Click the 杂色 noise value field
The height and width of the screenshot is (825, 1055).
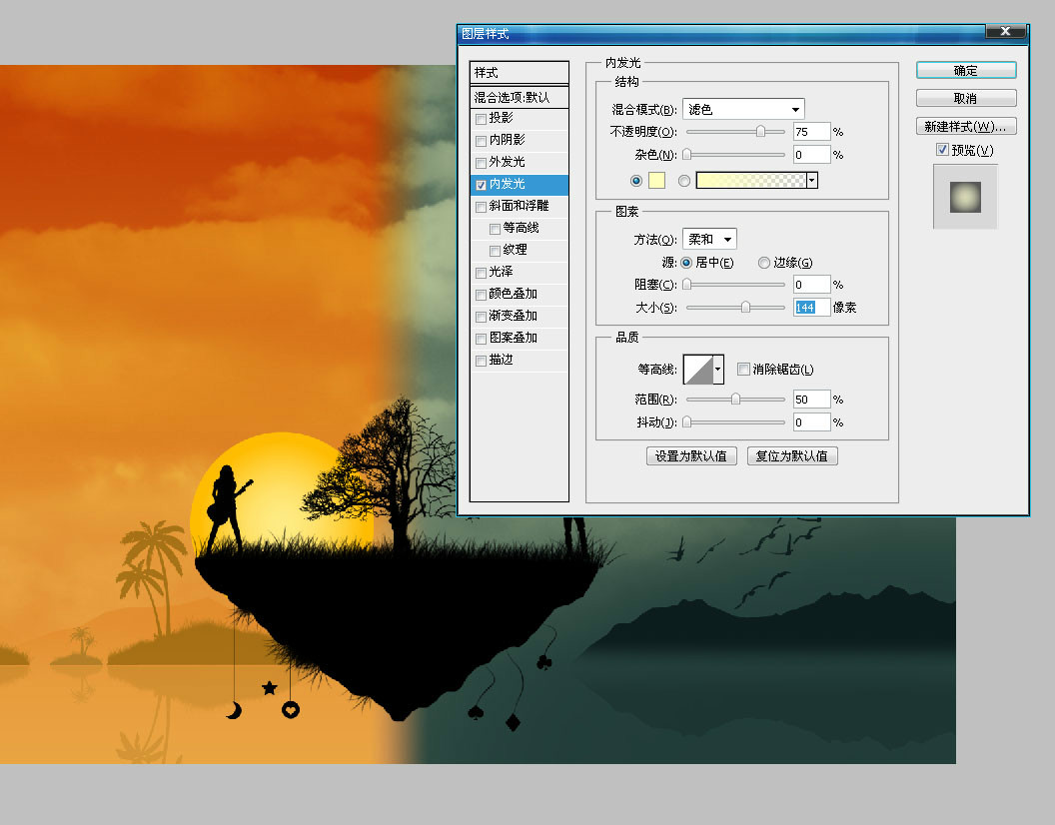tap(811, 154)
